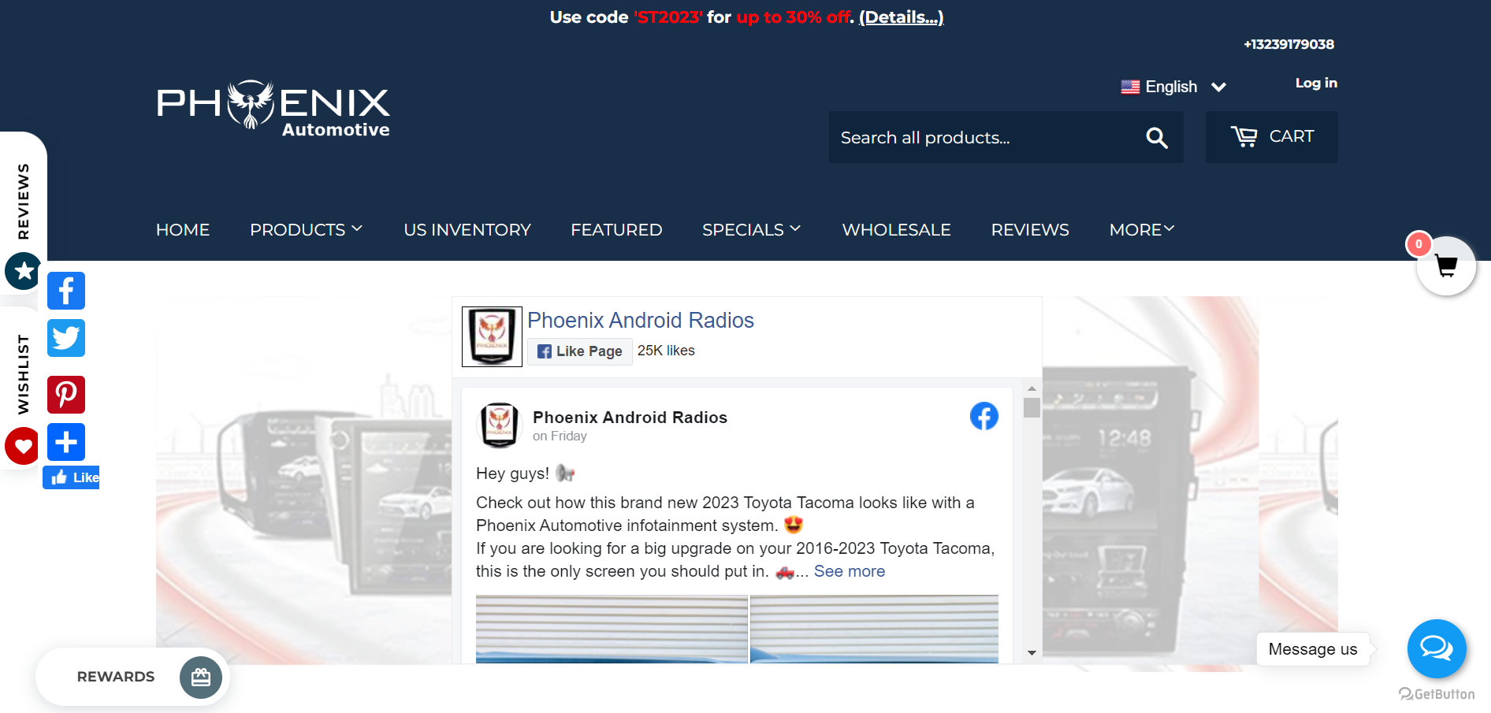This screenshot has width=1491, height=713.
Task: Open FEATURED menu item
Action: [x=616, y=230]
